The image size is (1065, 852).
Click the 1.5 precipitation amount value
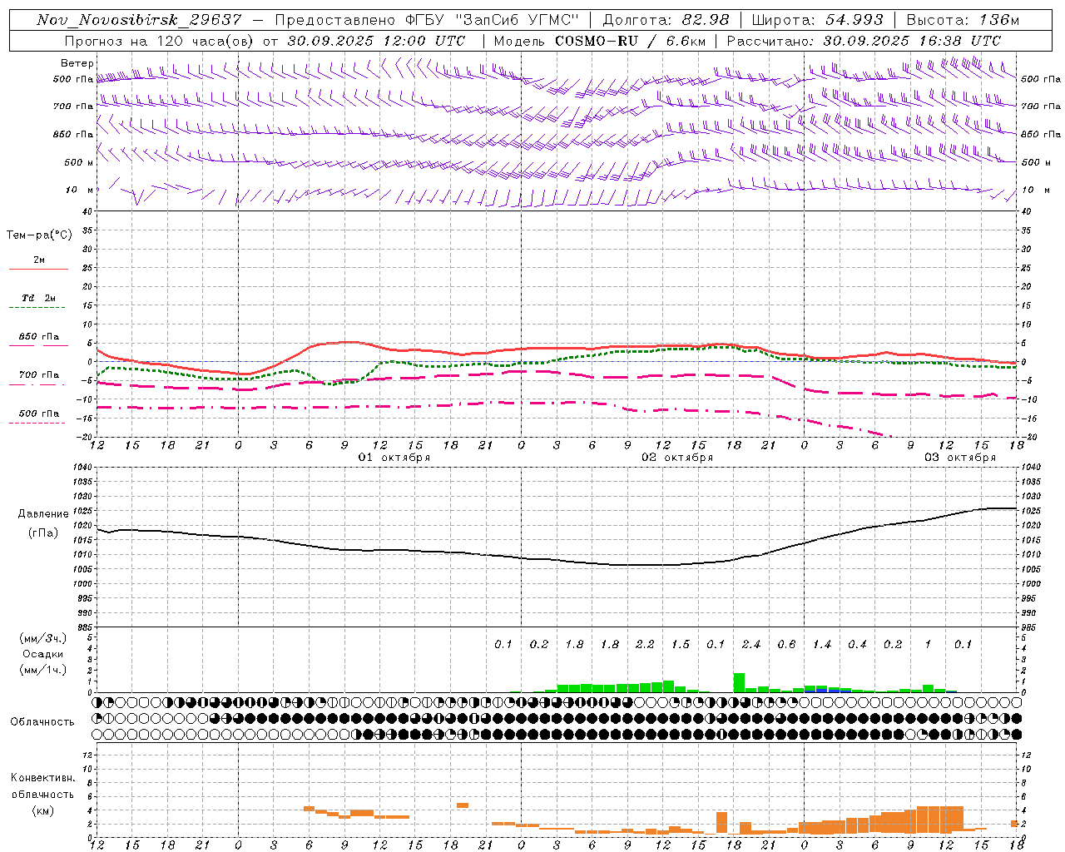(x=681, y=644)
